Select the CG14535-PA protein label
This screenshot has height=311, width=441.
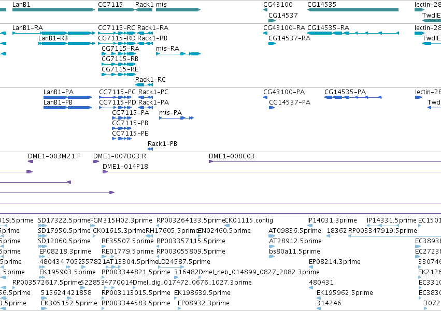(345, 92)
